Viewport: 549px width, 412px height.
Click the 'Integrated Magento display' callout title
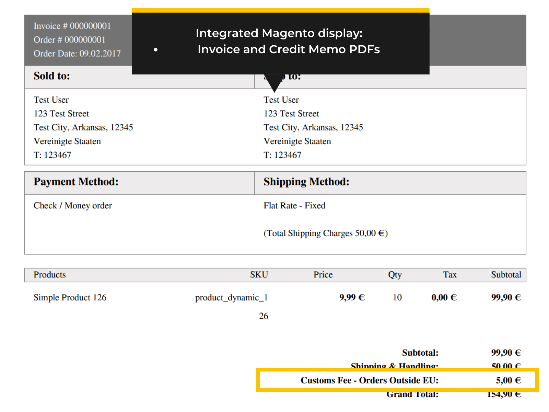[x=279, y=33]
